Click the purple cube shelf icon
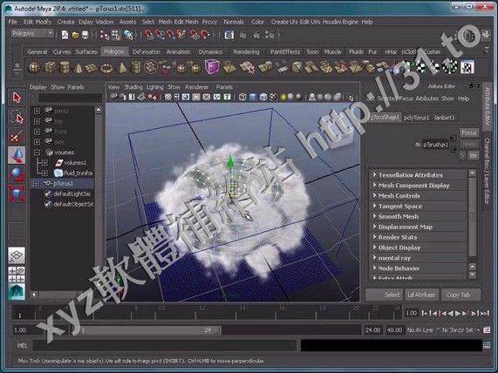The image size is (498, 373). point(212,66)
